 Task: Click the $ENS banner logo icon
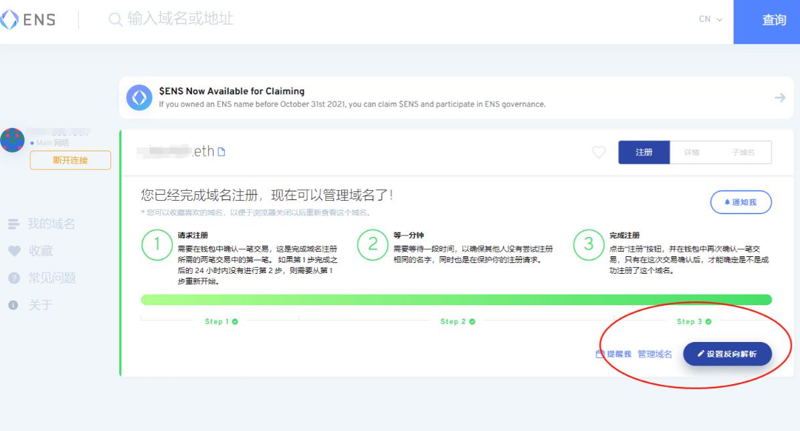pos(140,98)
